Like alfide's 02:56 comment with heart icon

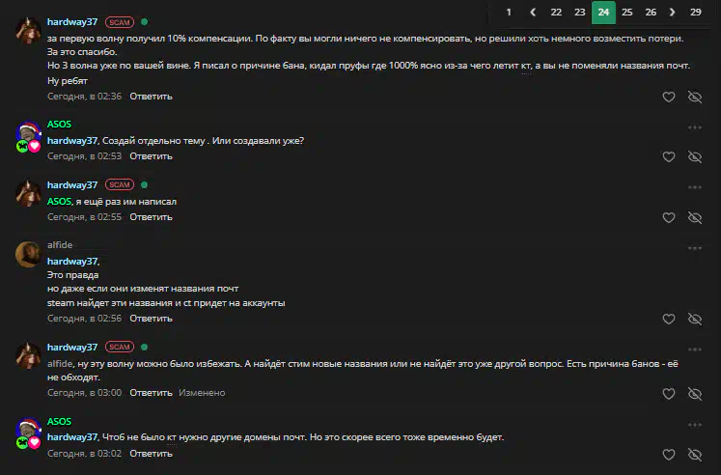[669, 320]
